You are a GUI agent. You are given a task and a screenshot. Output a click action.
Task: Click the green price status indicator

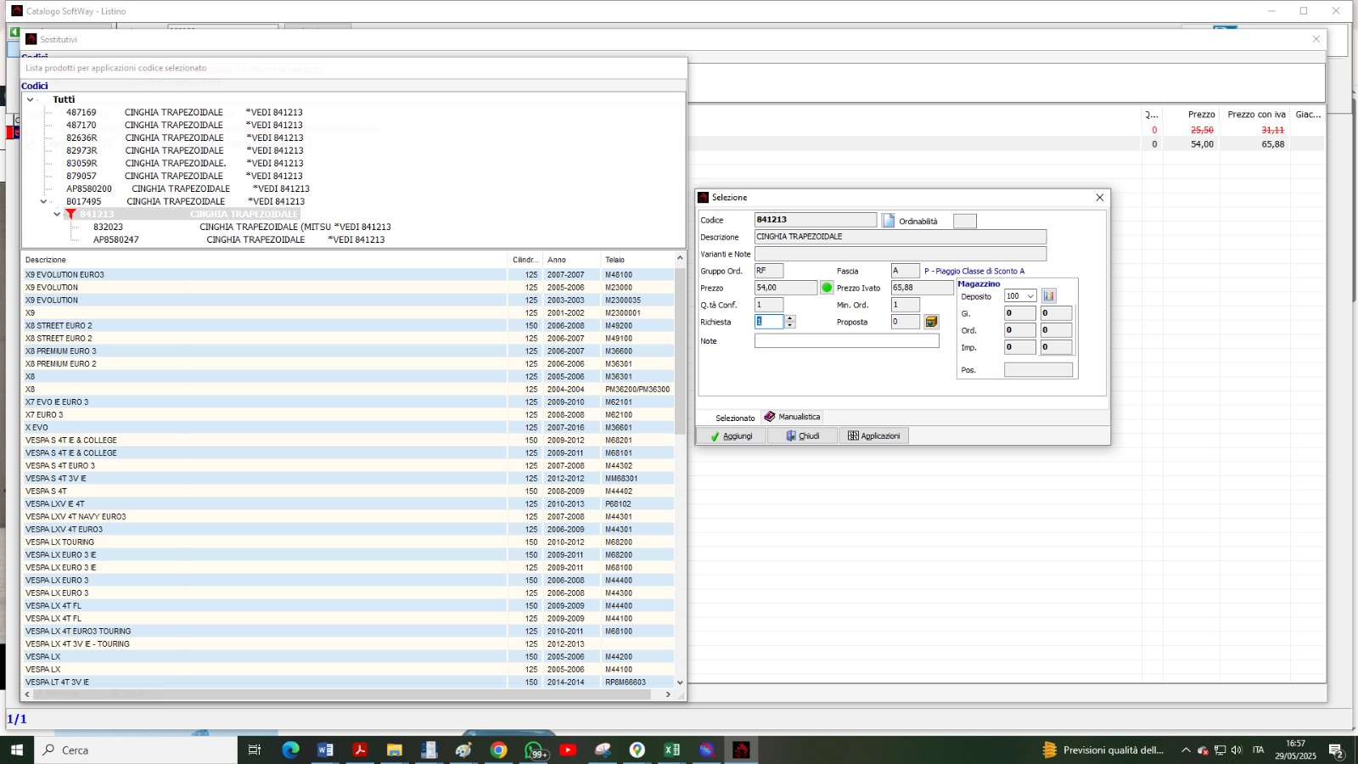coord(827,288)
